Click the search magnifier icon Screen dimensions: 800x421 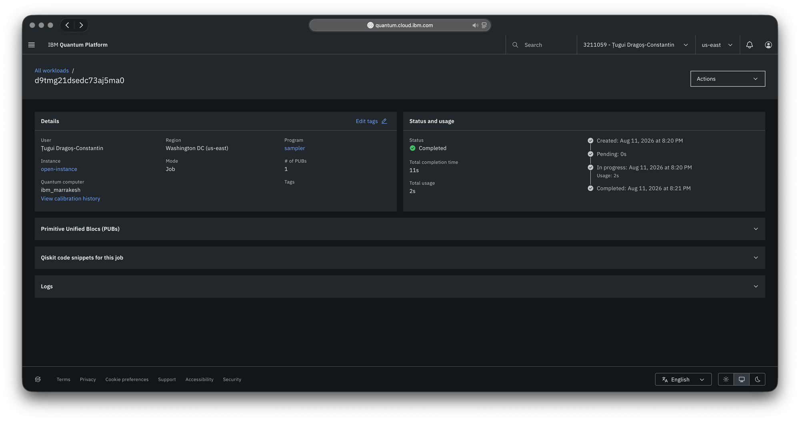pos(515,45)
